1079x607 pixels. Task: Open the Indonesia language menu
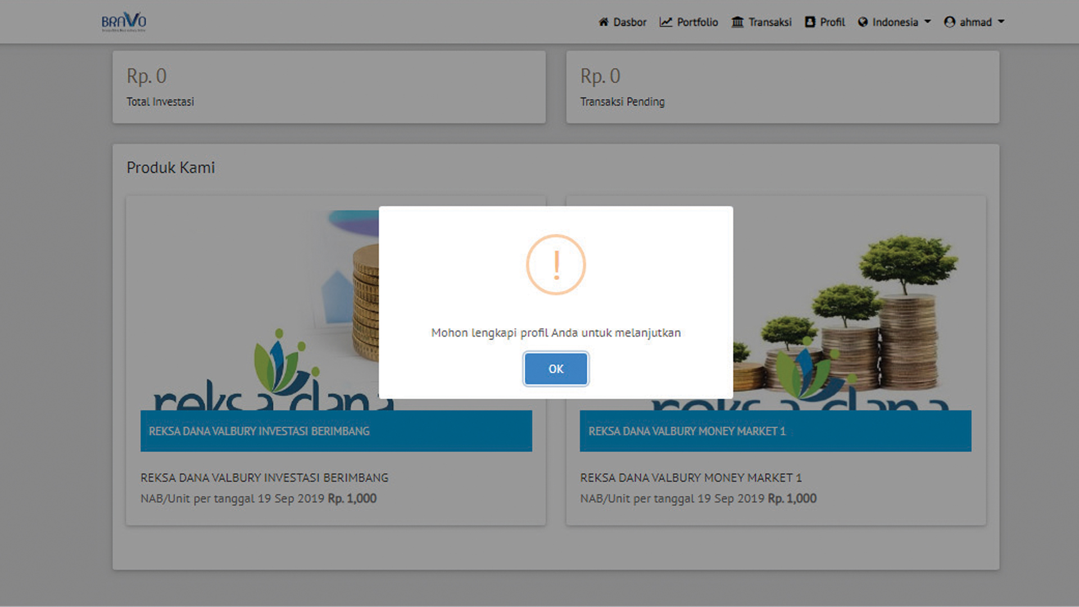tap(895, 22)
